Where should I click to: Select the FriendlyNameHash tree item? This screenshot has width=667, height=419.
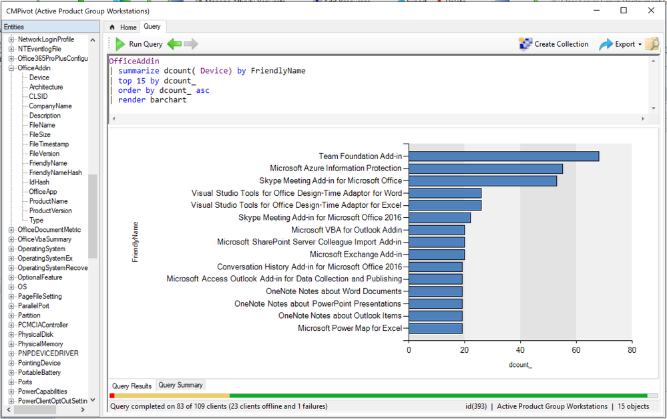point(55,172)
